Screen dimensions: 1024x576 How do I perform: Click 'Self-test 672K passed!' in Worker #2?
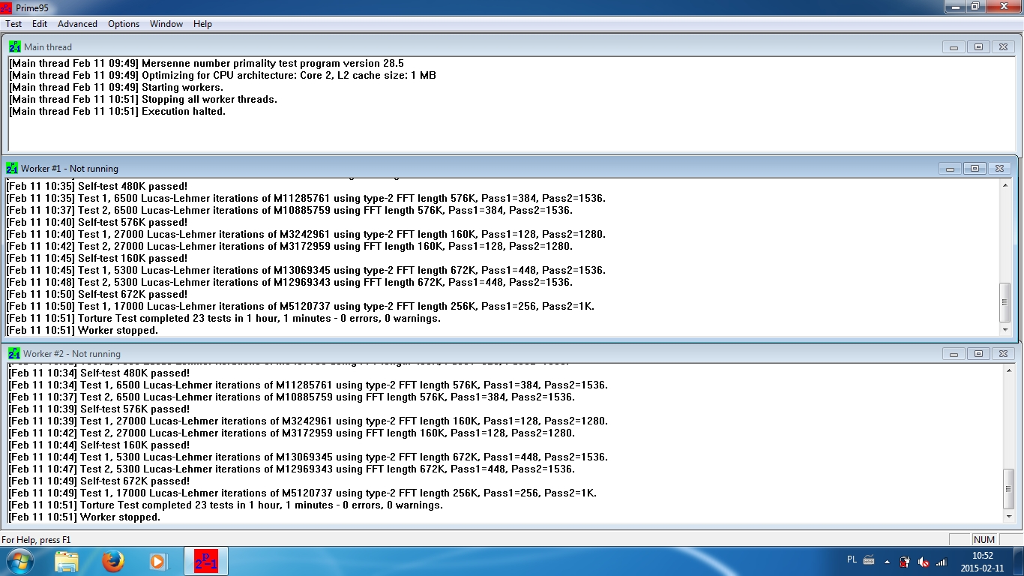pyautogui.click(x=99, y=481)
